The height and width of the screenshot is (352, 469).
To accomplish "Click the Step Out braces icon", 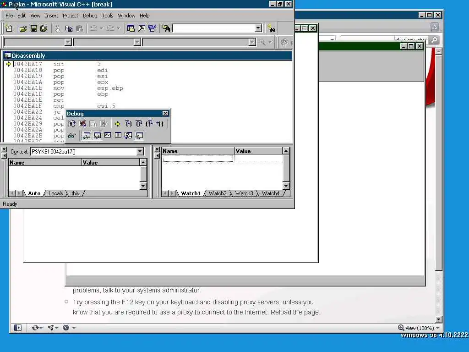I will (x=149, y=124).
